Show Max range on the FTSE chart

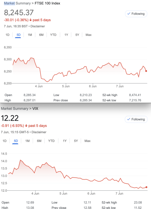click(x=89, y=35)
